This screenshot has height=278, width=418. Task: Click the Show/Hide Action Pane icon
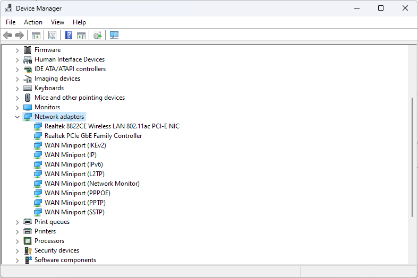pos(81,36)
